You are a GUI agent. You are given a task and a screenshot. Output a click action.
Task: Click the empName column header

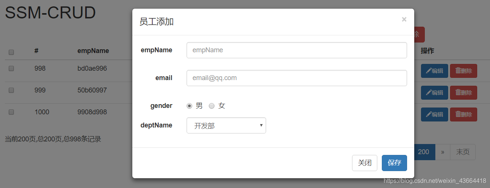93,51
